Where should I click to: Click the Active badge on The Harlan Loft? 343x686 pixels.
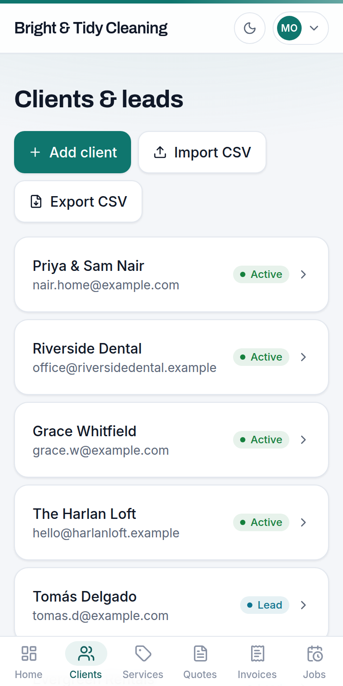pos(261,522)
